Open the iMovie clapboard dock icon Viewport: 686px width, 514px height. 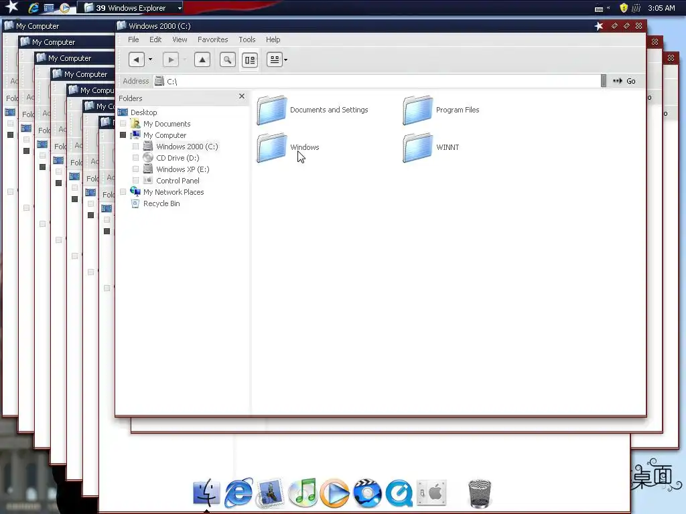[x=367, y=493]
